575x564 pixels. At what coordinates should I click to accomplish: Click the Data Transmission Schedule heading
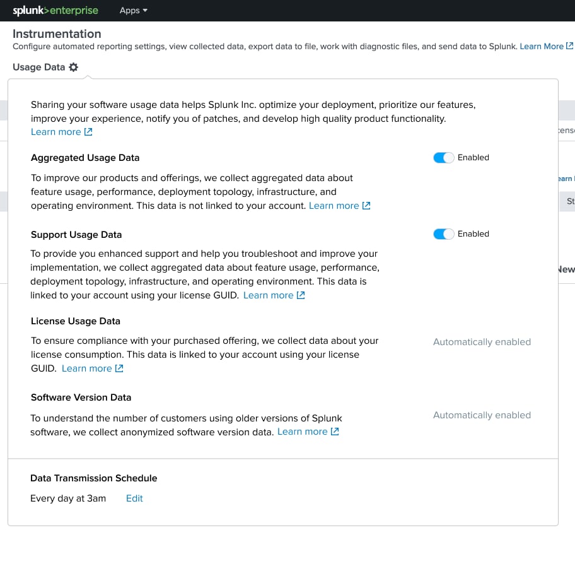(93, 478)
